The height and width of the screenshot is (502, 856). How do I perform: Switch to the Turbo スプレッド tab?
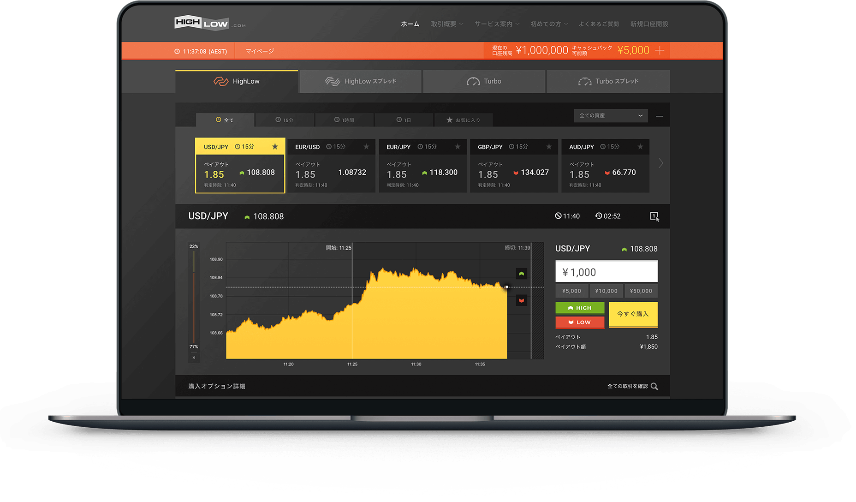(608, 81)
